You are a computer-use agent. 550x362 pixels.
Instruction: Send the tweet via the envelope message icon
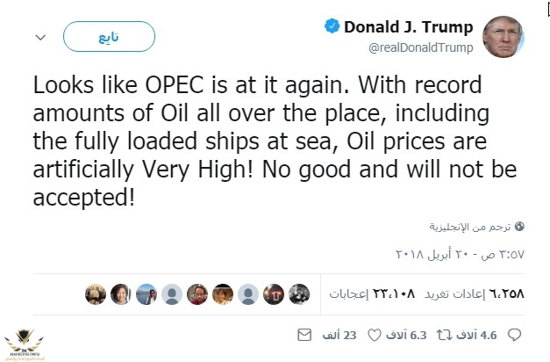[x=304, y=335]
